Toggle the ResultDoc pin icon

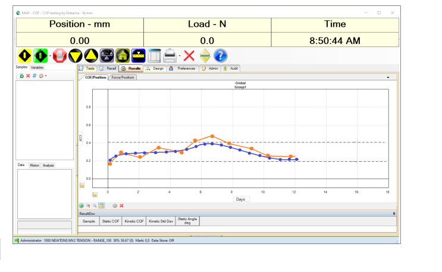(394, 214)
